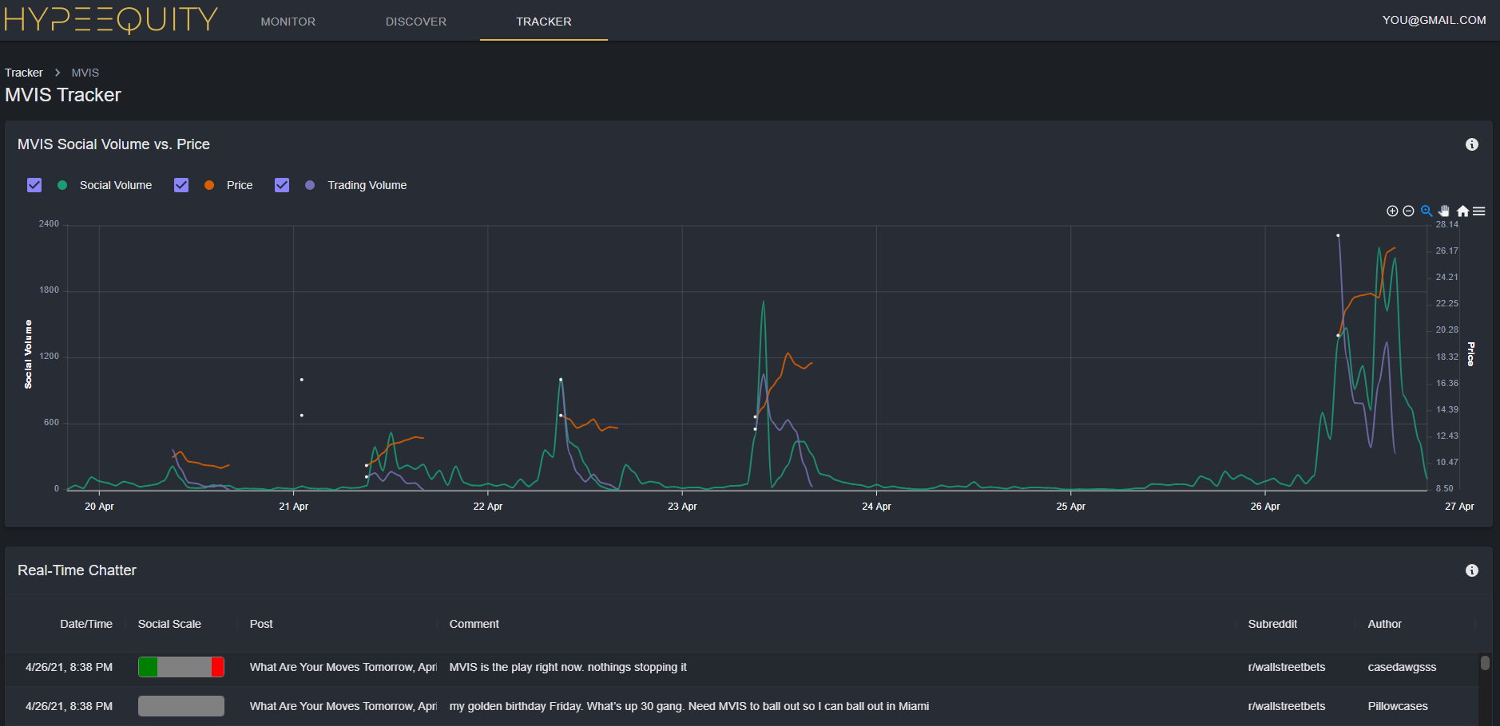
Task: Disable the Trading Volume checkbox
Action: pos(282,185)
